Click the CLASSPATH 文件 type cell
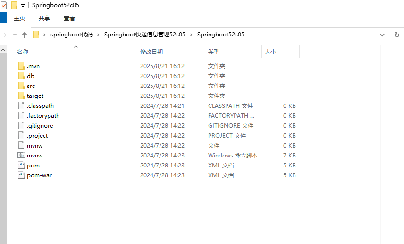 [231, 106]
